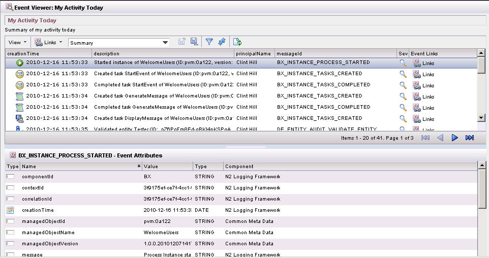This screenshot has height=258, width=489.
Task: Click the pvm:0a122 value cell
Action: (157, 221)
